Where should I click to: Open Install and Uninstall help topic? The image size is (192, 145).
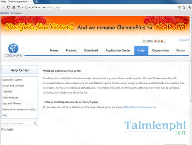(13, 86)
